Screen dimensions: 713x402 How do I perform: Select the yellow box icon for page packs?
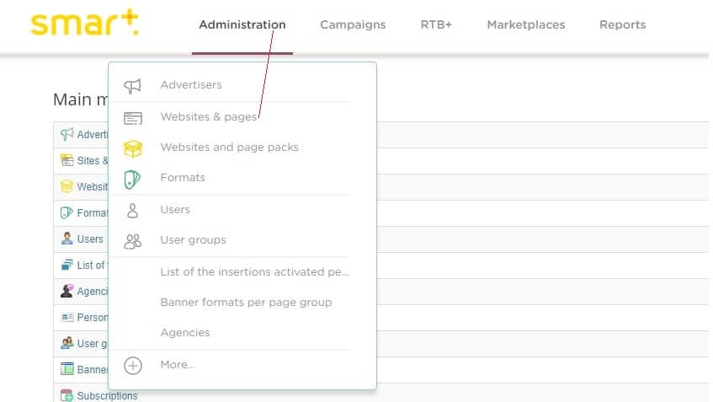pos(132,148)
